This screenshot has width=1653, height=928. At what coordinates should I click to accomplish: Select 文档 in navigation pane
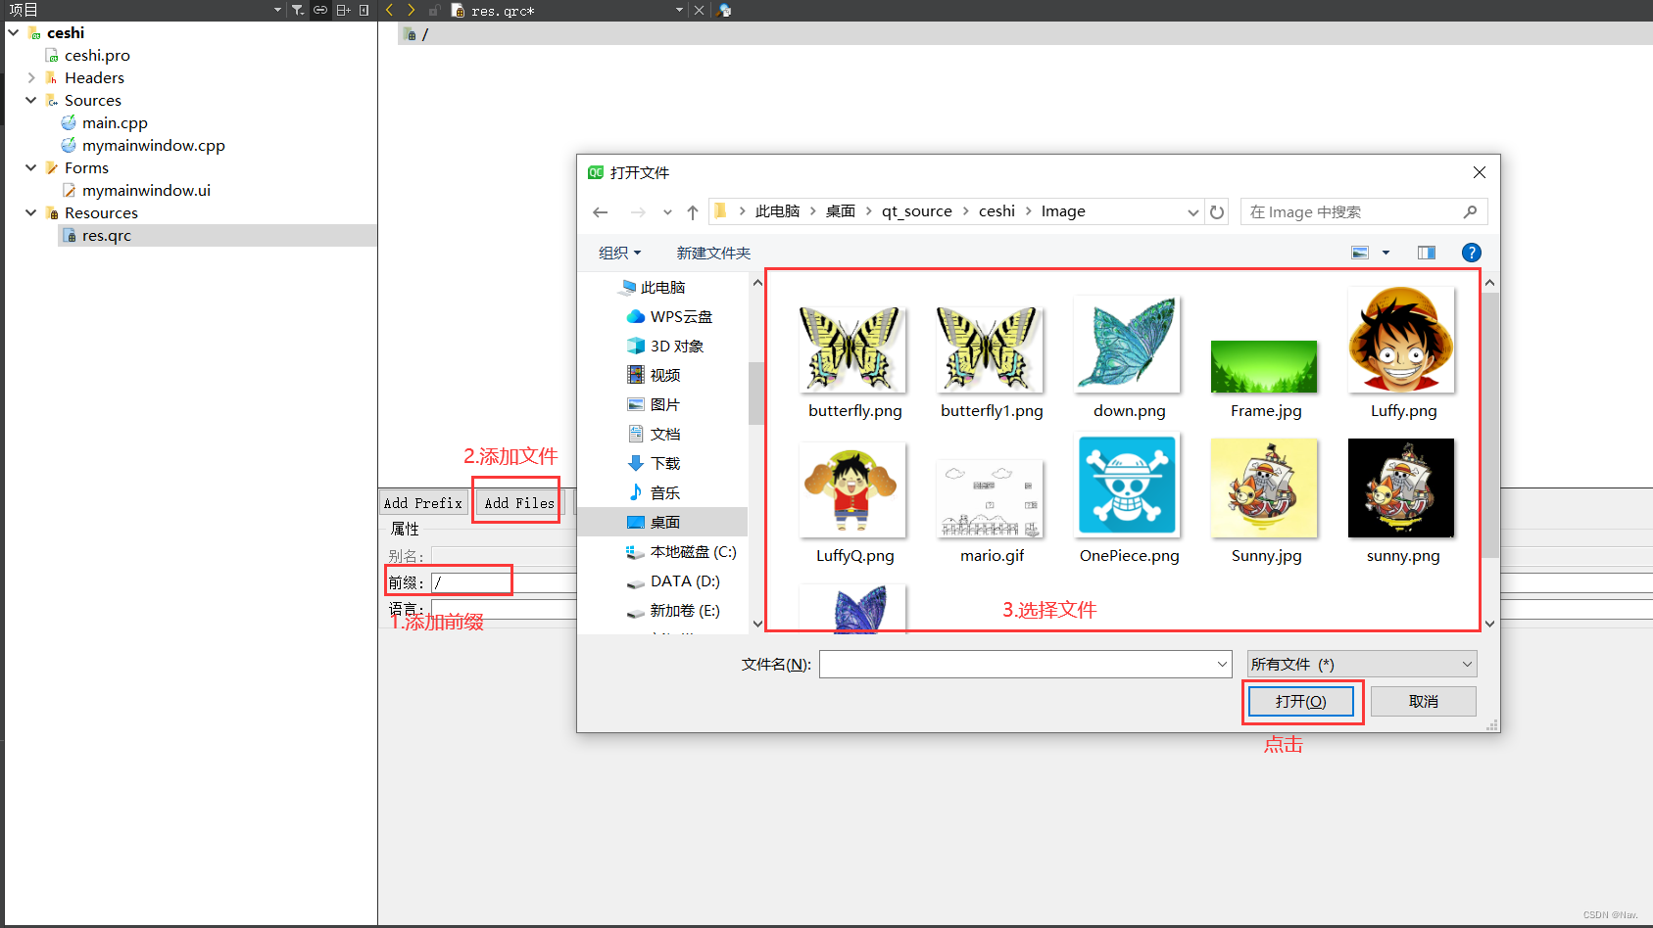[654, 434]
